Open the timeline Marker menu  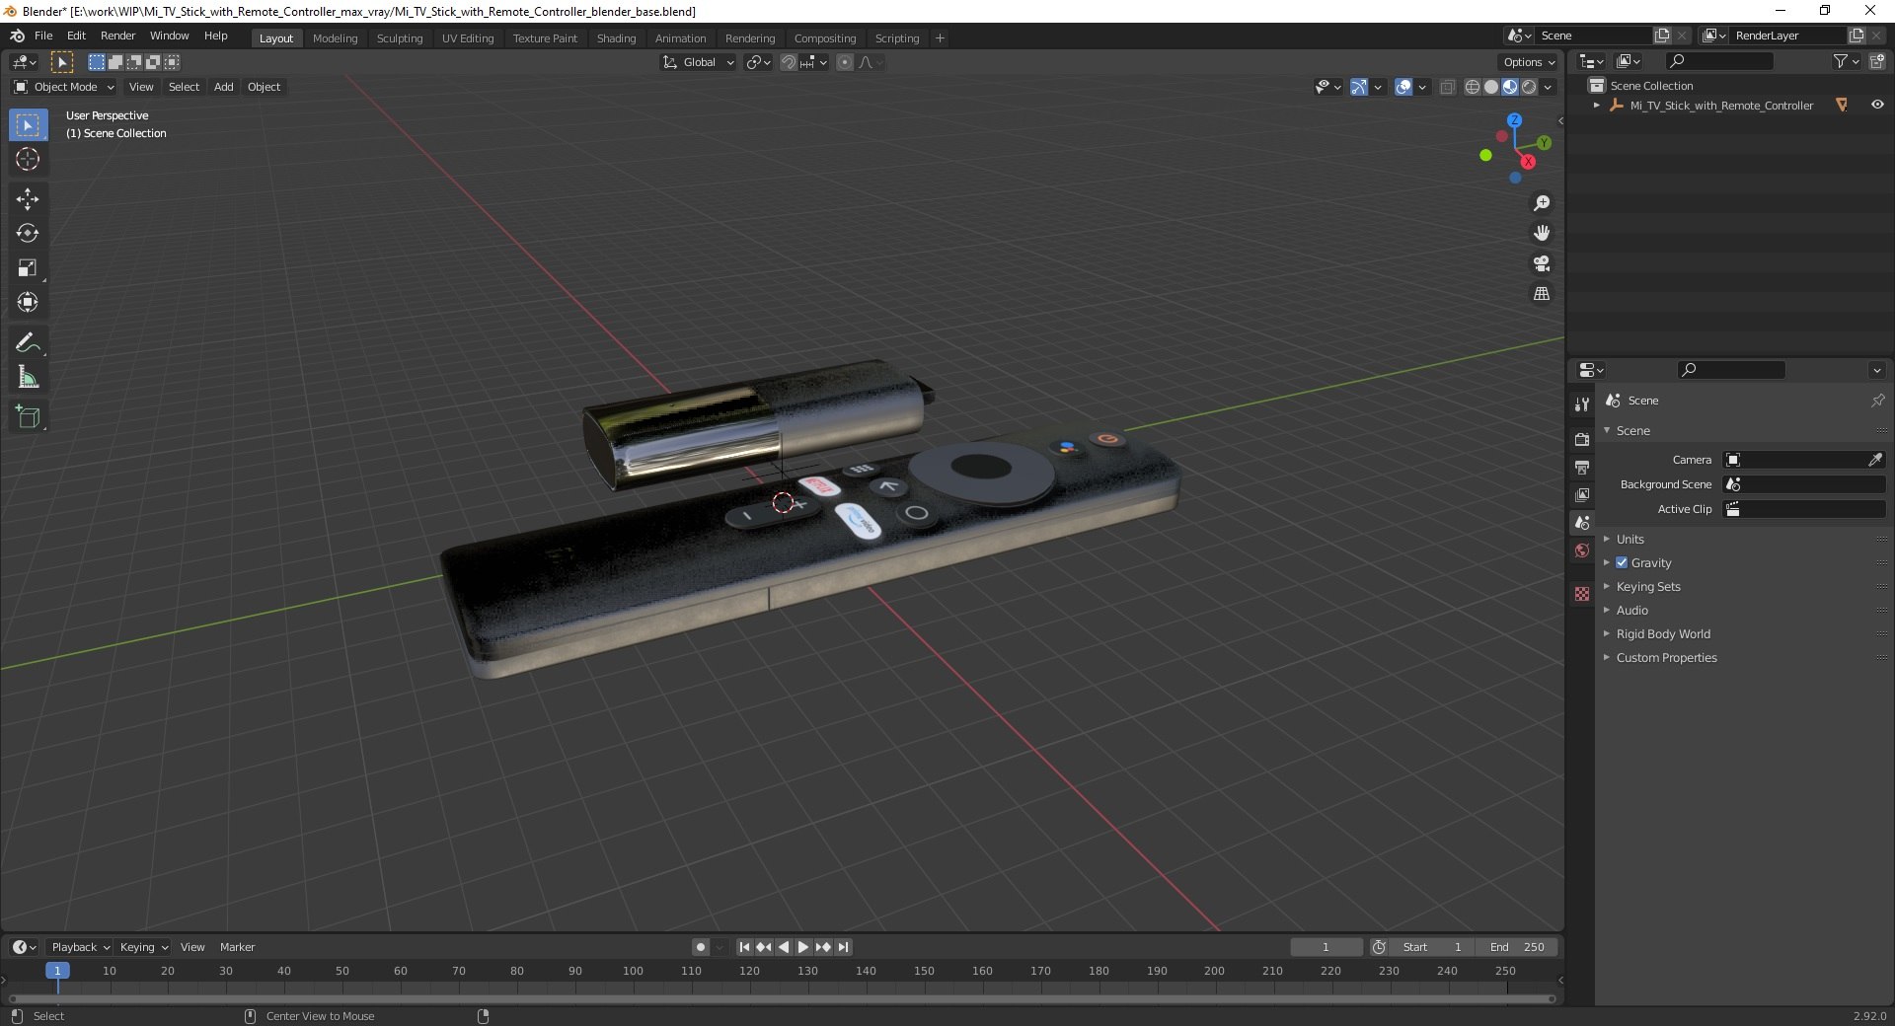point(237,947)
